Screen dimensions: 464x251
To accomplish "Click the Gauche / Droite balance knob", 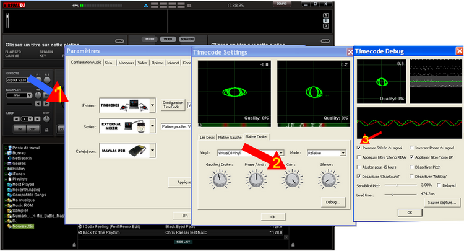I will 220,180.
